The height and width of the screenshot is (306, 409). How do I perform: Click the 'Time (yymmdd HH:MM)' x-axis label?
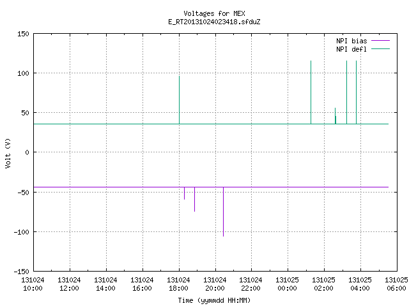click(214, 300)
